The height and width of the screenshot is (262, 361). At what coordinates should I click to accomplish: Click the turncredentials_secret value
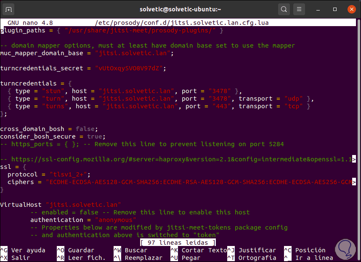pyautogui.click(x=129, y=68)
